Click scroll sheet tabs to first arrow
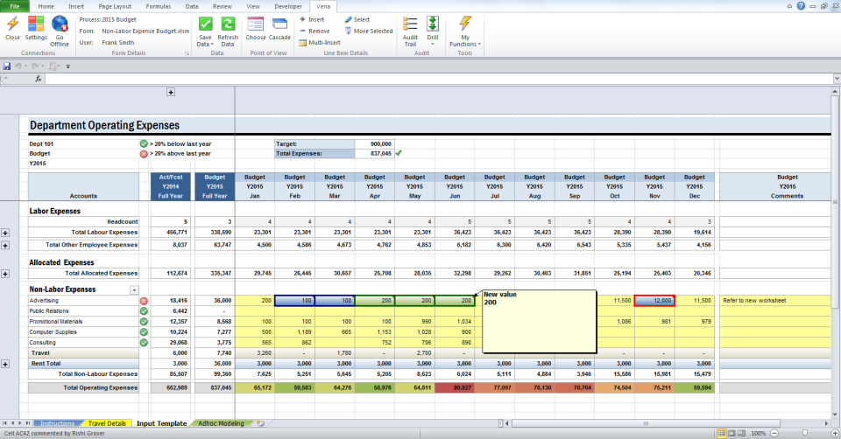Viewport: 841px width, 439px height. pos(4,423)
